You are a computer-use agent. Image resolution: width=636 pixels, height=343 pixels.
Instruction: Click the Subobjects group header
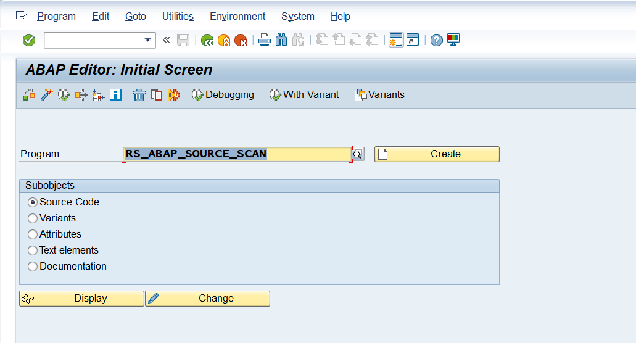pyautogui.click(x=259, y=186)
